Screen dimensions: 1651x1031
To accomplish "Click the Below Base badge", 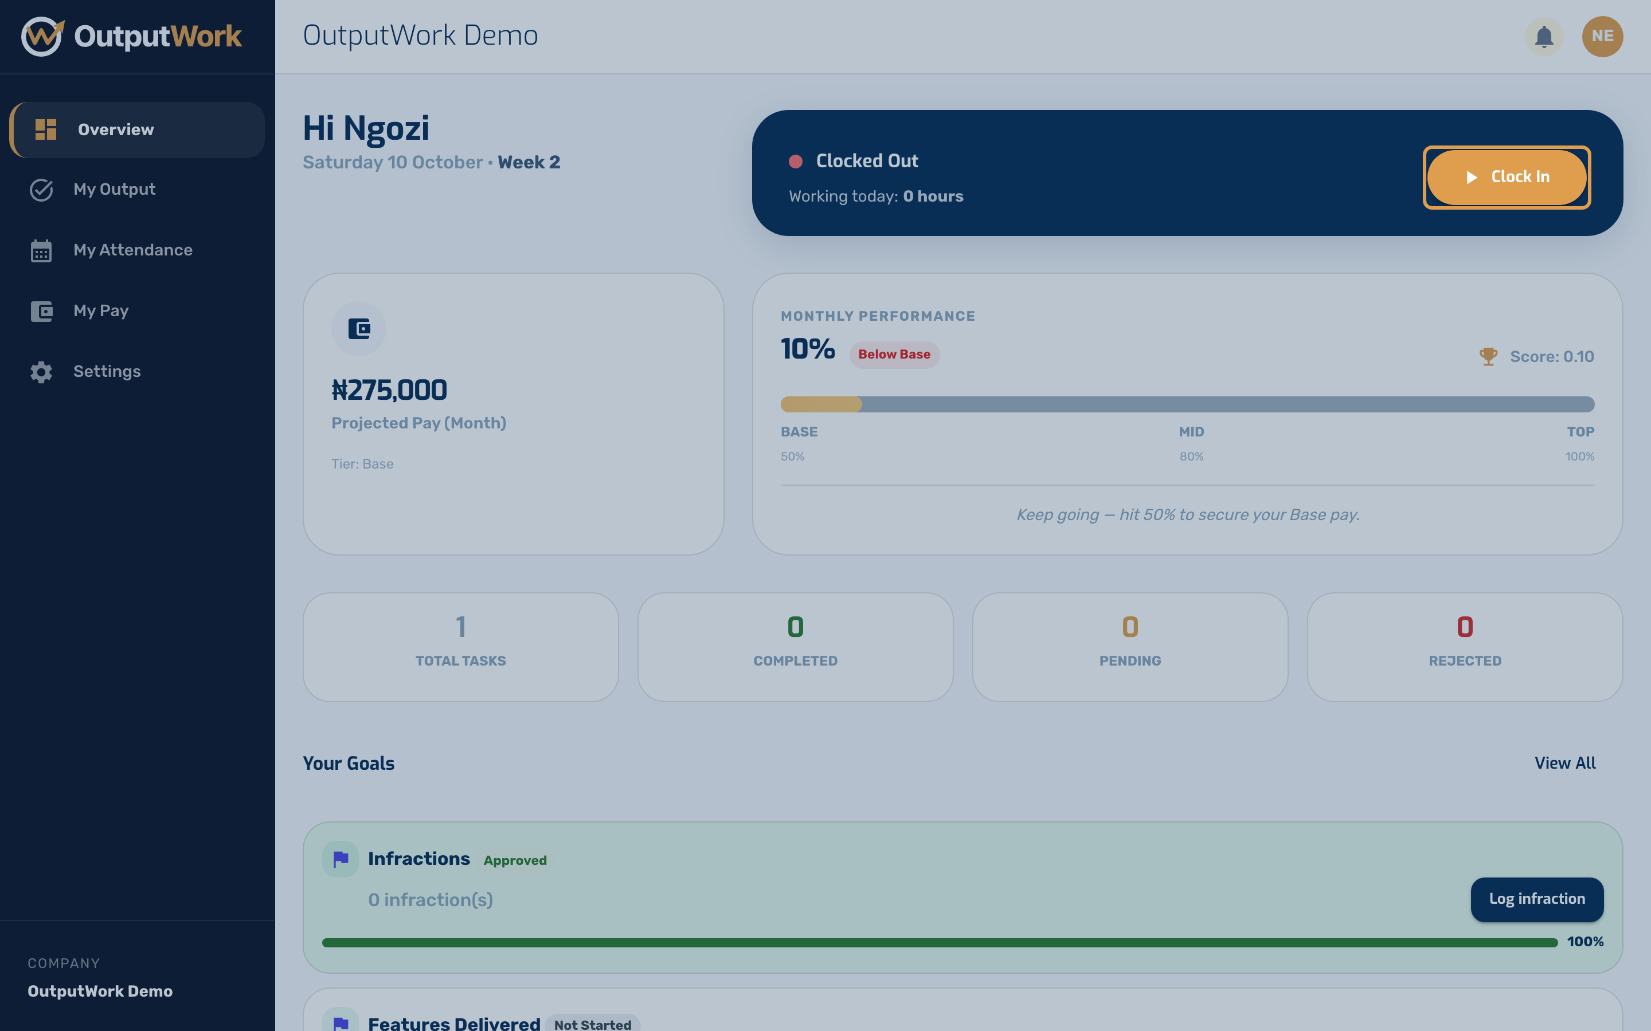I will coord(894,355).
